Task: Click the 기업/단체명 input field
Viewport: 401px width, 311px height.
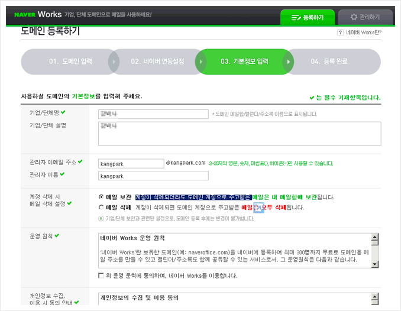Action: [153, 114]
